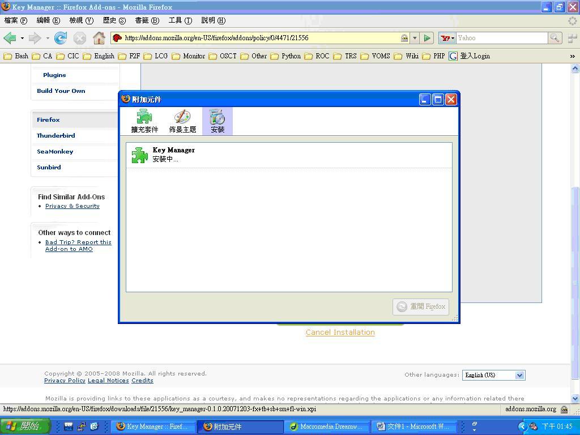Switch to Macromedia Dreamweaver taskbar button
Screen dimensions: 580x435
[x=327, y=427]
